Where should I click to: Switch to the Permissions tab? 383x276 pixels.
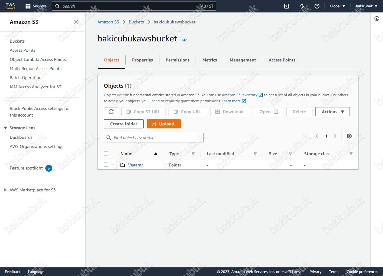pyautogui.click(x=178, y=60)
